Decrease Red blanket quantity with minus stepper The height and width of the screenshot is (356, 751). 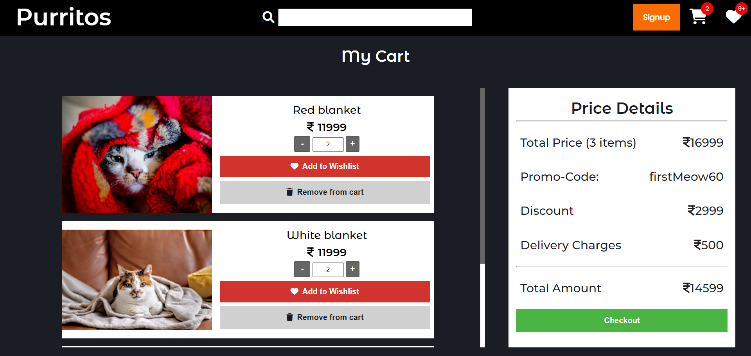point(302,144)
